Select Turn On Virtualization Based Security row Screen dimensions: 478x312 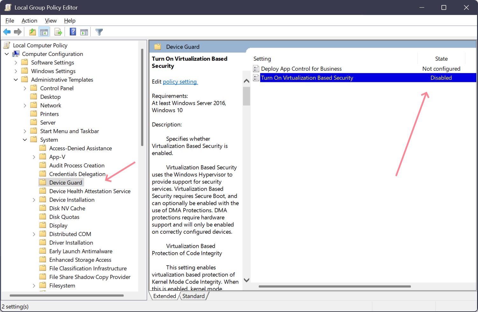307,78
